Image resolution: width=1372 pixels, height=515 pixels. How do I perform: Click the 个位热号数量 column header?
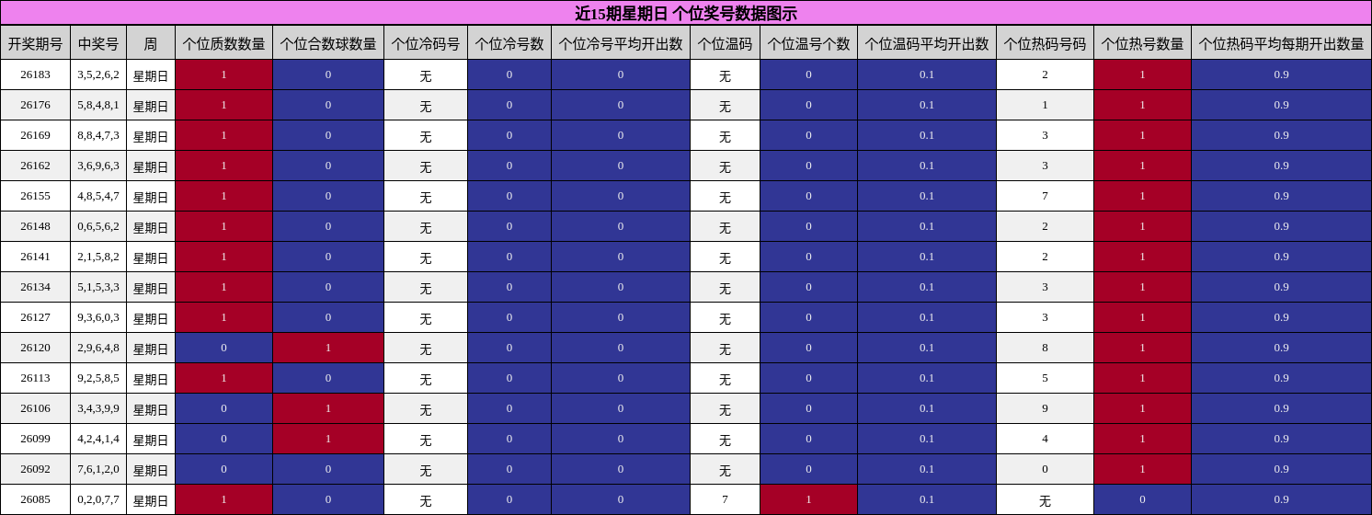point(1142,43)
